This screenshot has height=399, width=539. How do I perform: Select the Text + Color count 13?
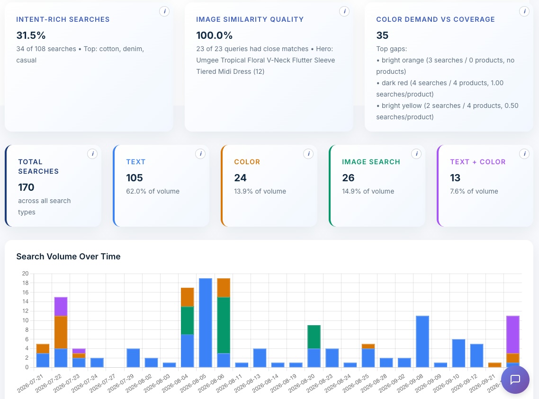(455, 178)
